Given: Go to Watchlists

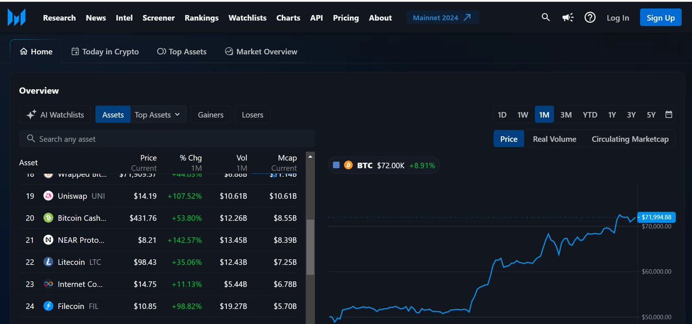Looking at the screenshot, I should coord(247,18).
